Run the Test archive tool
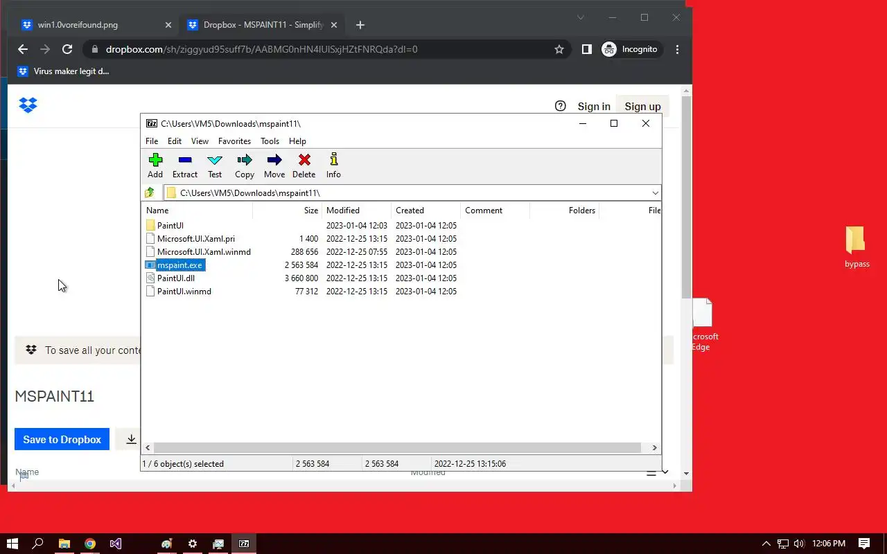The image size is (887, 554). tap(215, 166)
